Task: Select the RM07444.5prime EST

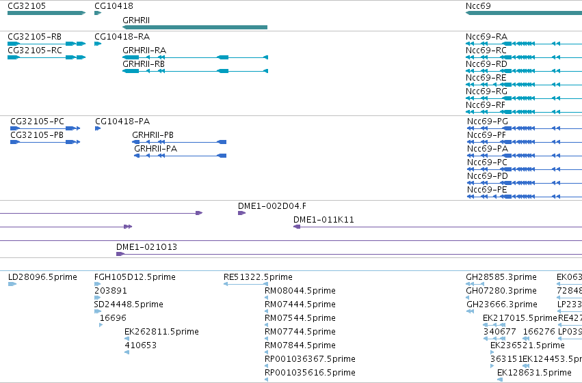Action: [300, 305]
